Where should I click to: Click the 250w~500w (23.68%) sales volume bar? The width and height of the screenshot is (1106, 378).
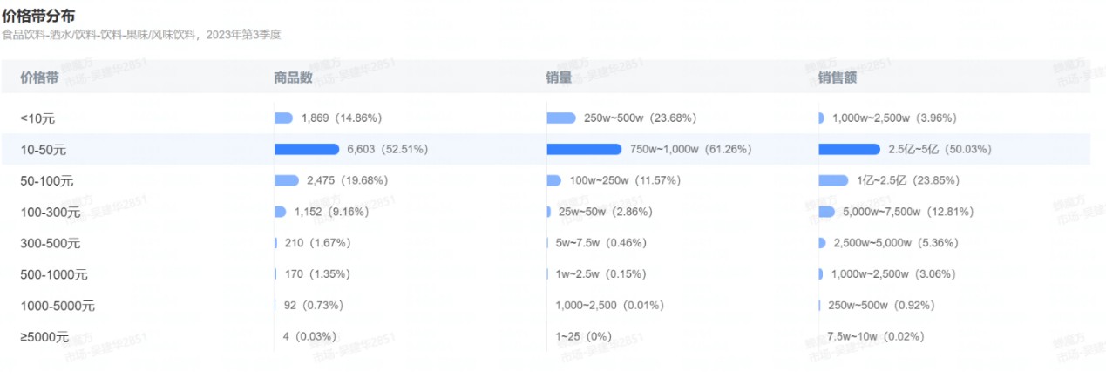click(x=561, y=118)
